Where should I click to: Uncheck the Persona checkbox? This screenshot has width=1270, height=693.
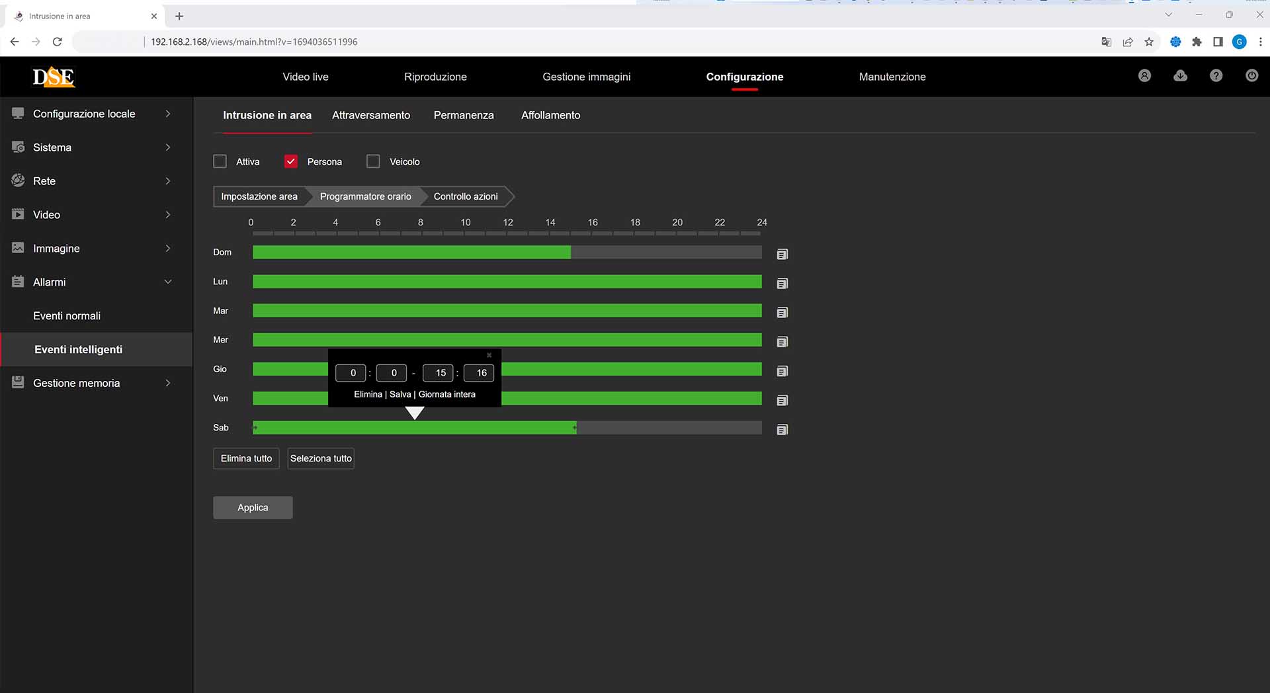click(291, 161)
